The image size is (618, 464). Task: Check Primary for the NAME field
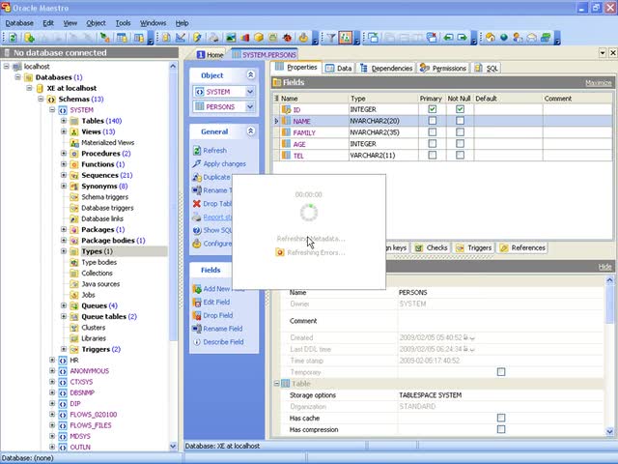(433, 121)
